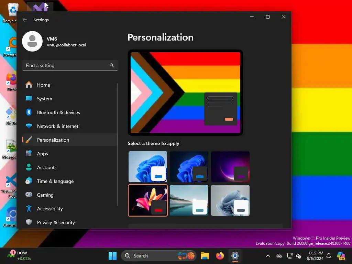Click the Accounts person icon
352x264 pixels.
[x=29, y=167]
